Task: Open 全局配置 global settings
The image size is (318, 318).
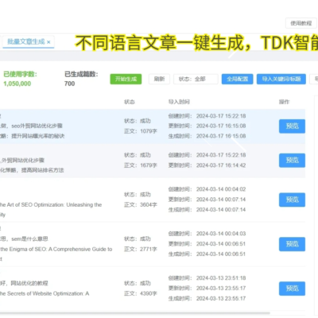Action: tap(238, 79)
